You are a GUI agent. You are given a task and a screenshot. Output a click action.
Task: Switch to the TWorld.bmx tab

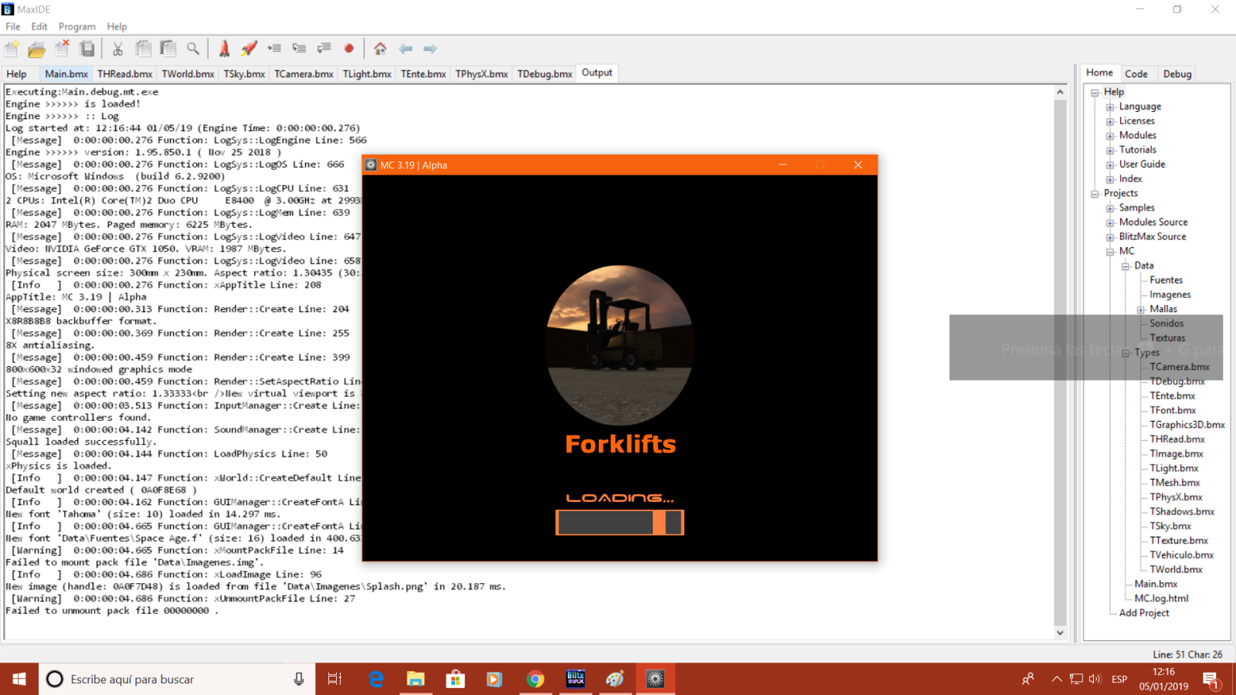pos(188,74)
